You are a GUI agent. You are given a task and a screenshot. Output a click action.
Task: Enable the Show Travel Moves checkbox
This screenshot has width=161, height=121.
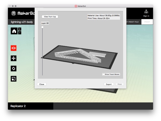[103, 74]
